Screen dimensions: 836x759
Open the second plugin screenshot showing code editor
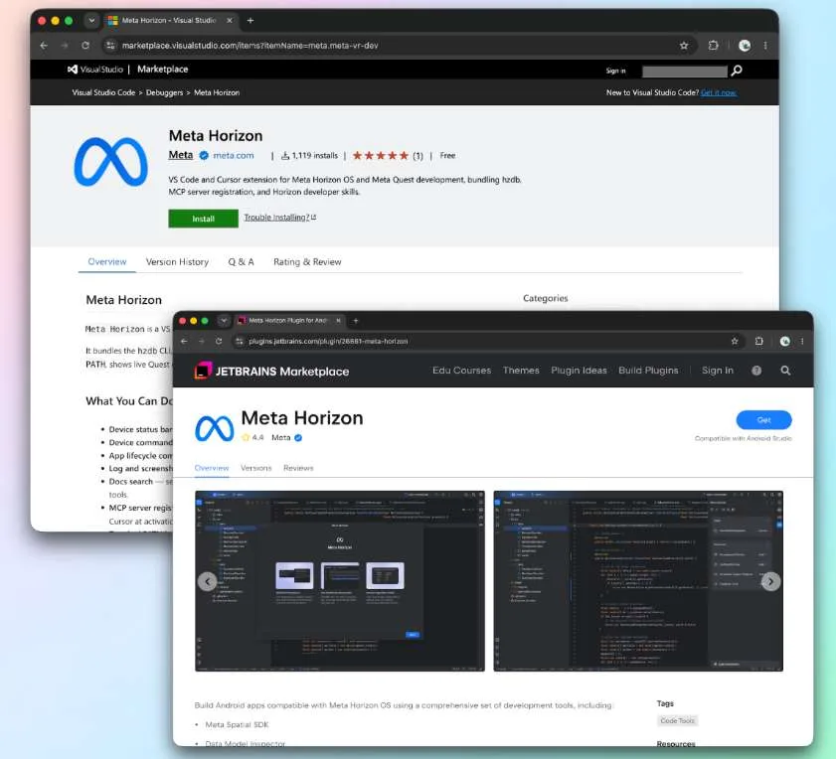pos(638,581)
